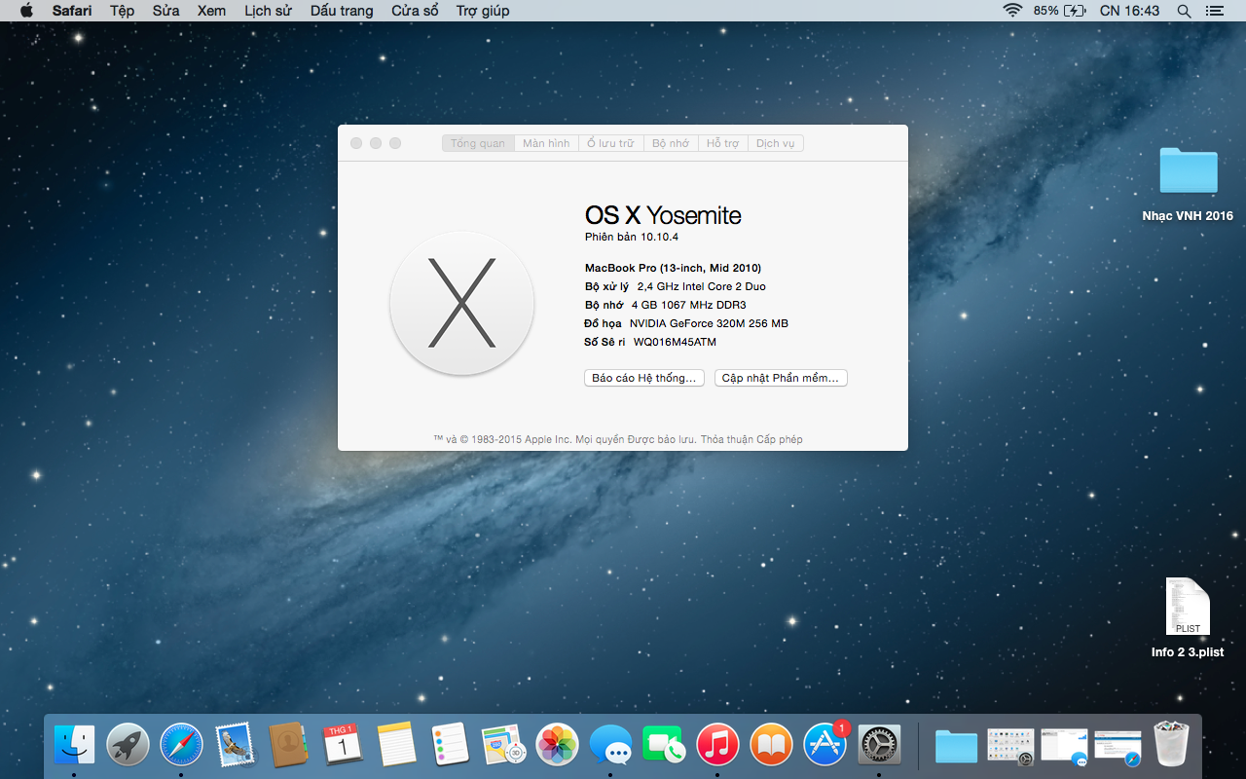Open Reminders icon in Dock

[x=450, y=745]
